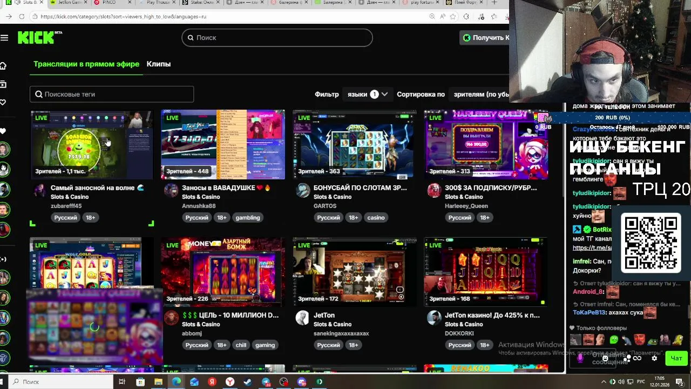The height and width of the screenshot is (389, 691).
Task: Open browser extensions puzzle icon
Action: pos(466,16)
